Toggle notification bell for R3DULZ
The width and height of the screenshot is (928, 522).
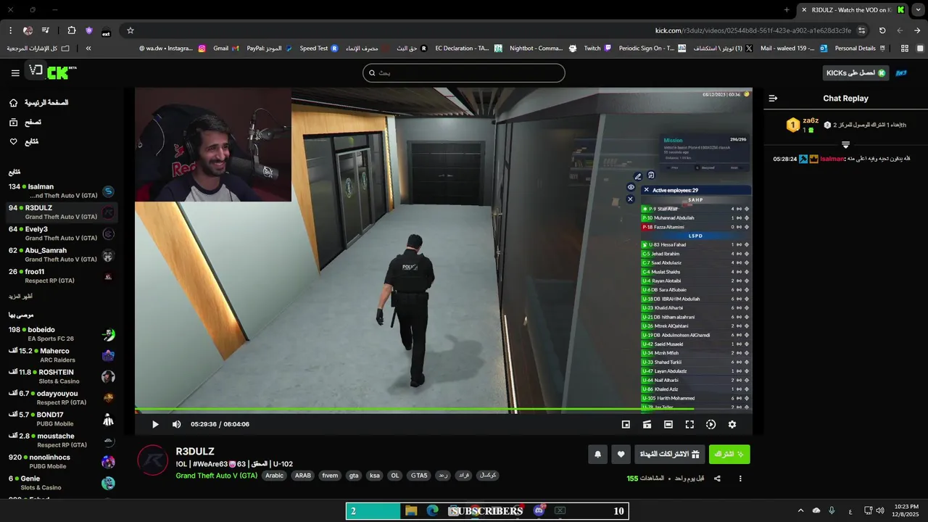pyautogui.click(x=597, y=455)
